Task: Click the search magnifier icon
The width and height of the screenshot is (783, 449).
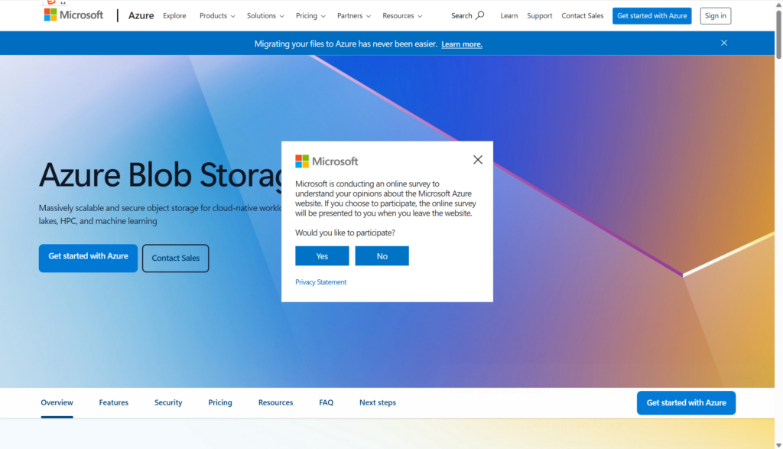Action: tap(480, 15)
